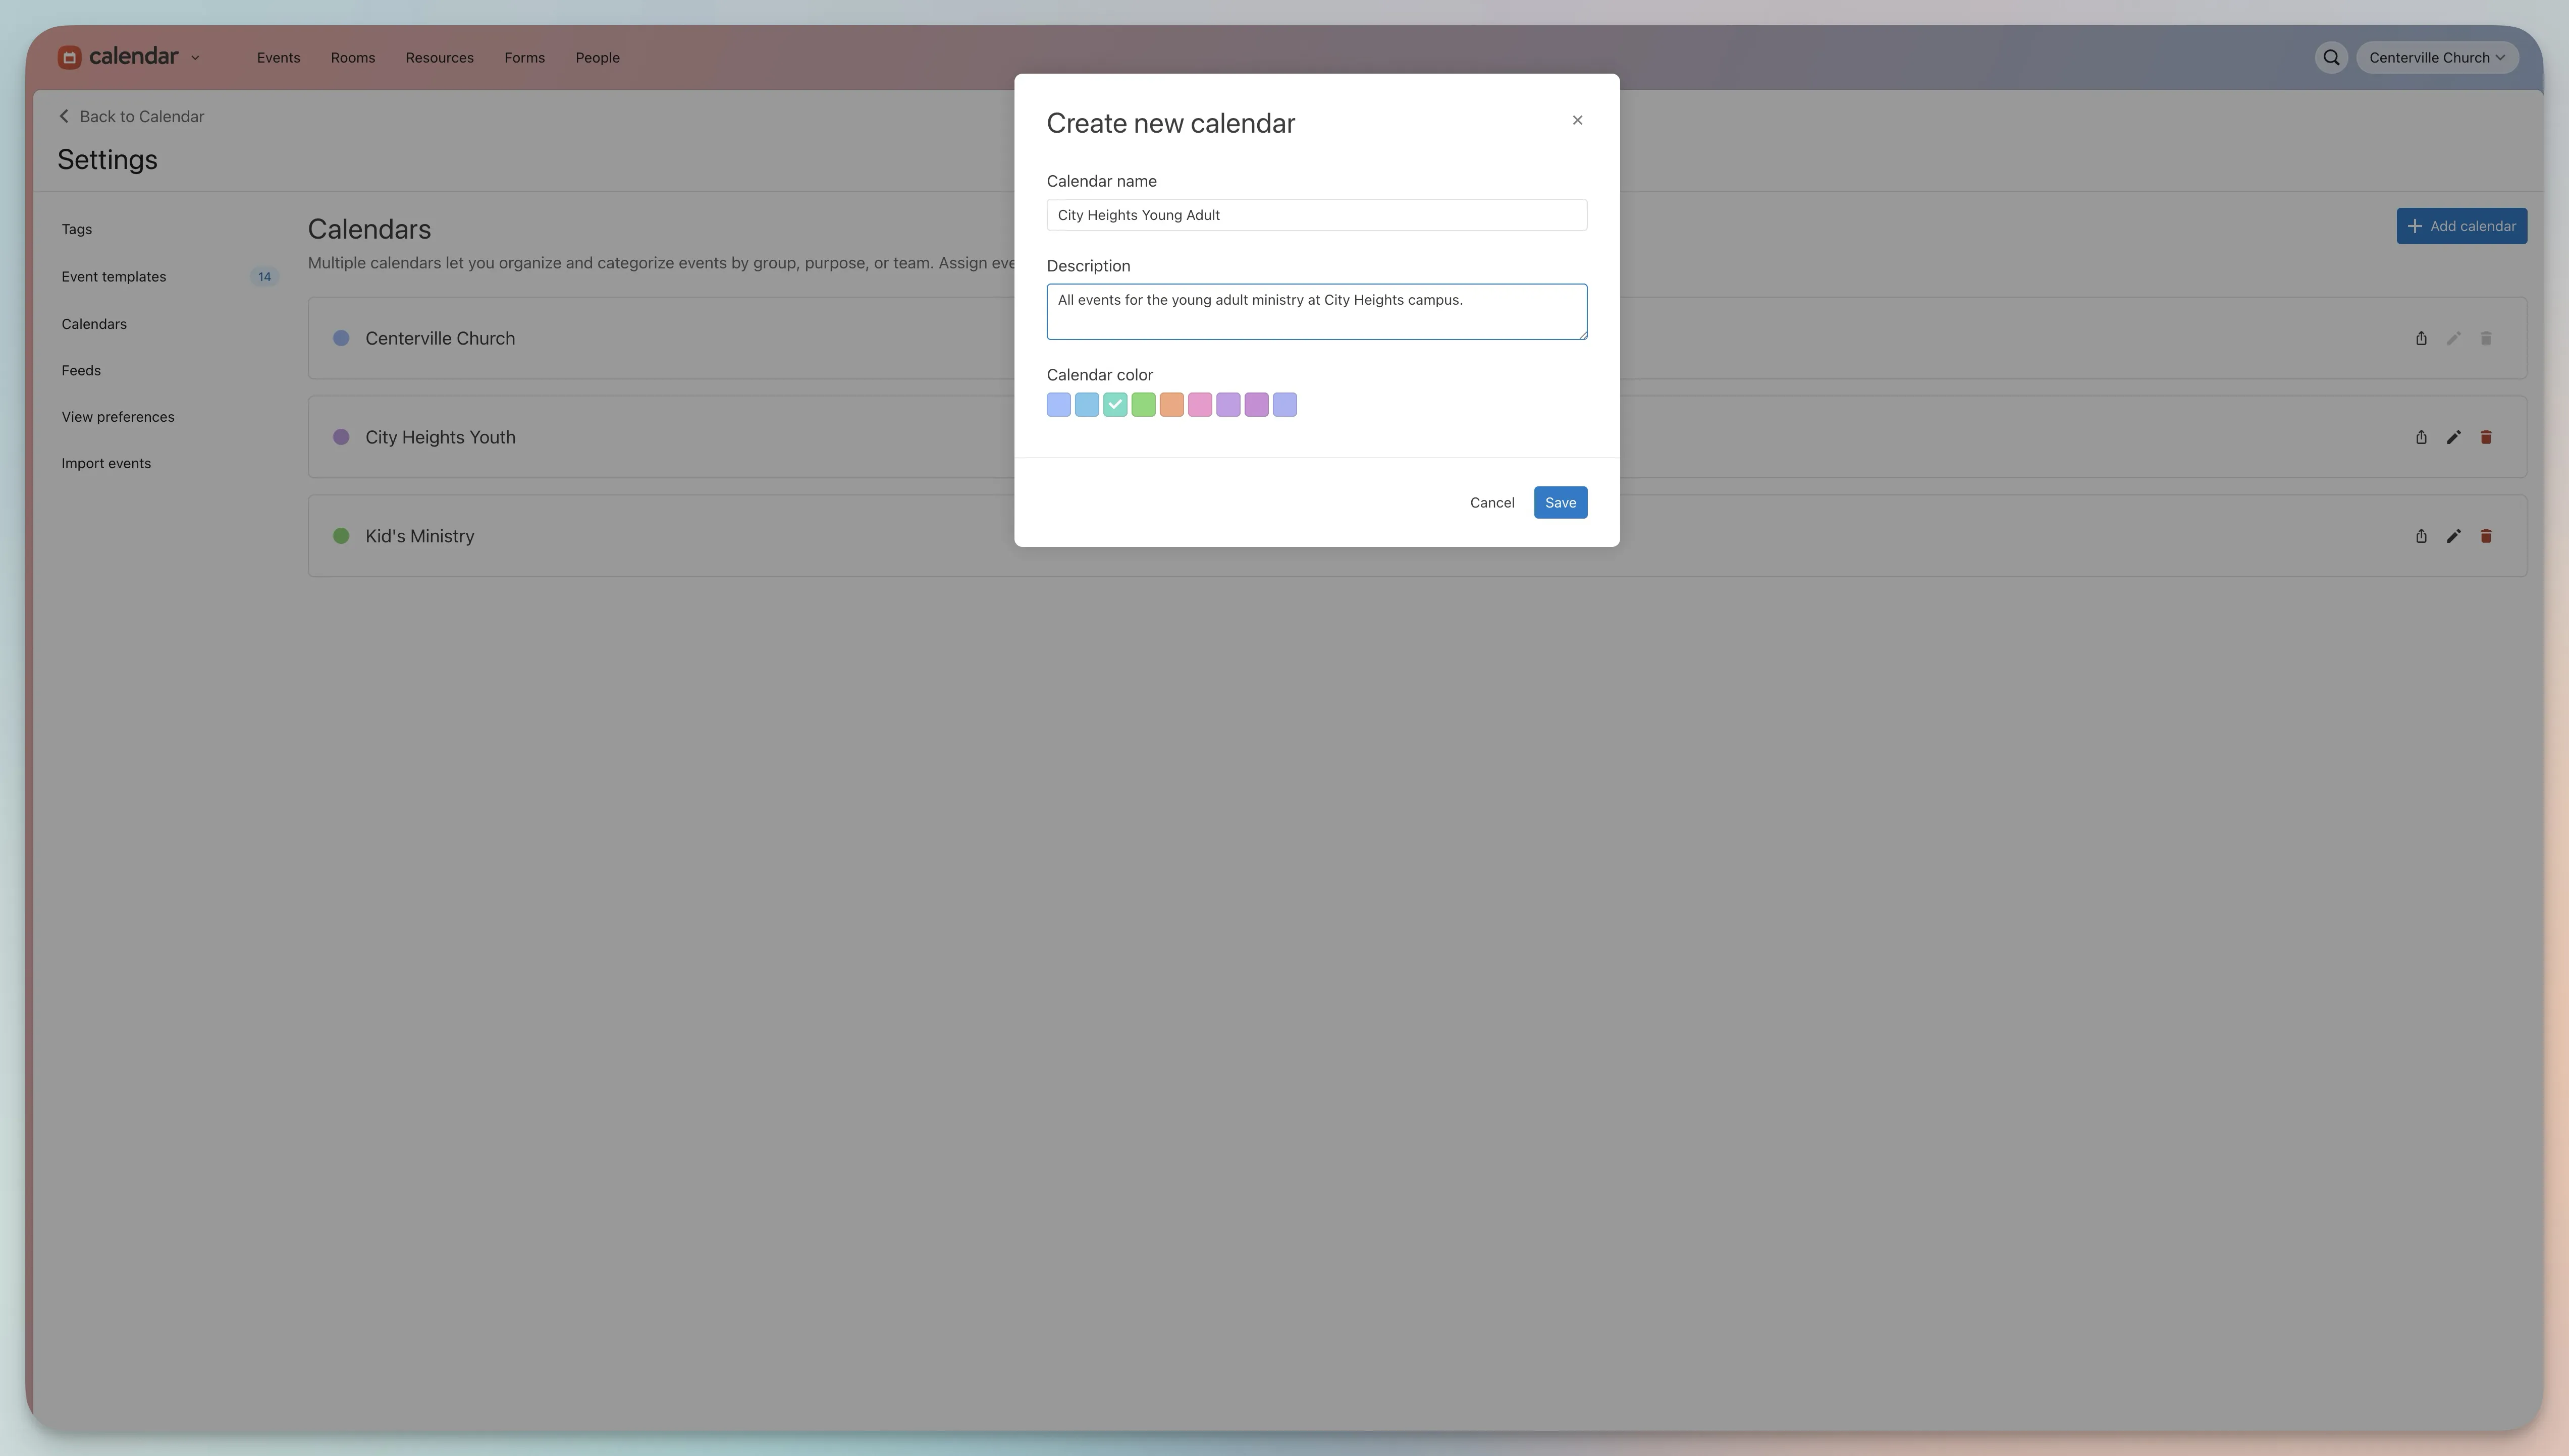The height and width of the screenshot is (1456, 2569).
Task: Open the share options for Centerville Church calendar
Action: tap(2420, 338)
